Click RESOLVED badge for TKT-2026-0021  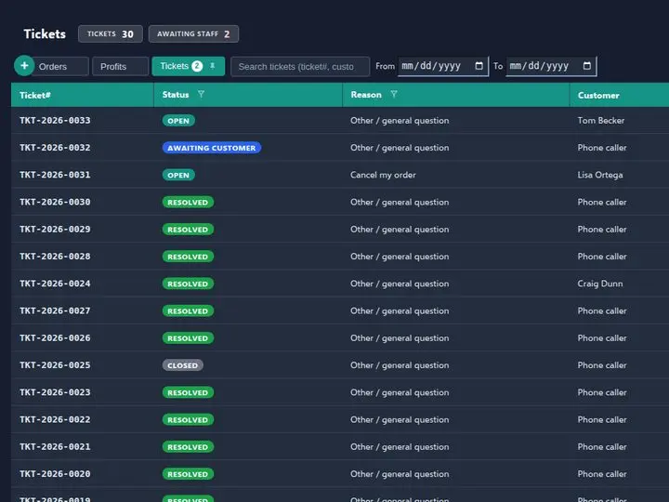[188, 447]
